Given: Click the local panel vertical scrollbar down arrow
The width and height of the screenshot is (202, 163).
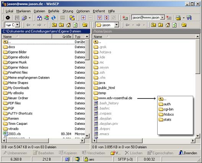Looking at the screenshot, I should [x=87, y=136].
